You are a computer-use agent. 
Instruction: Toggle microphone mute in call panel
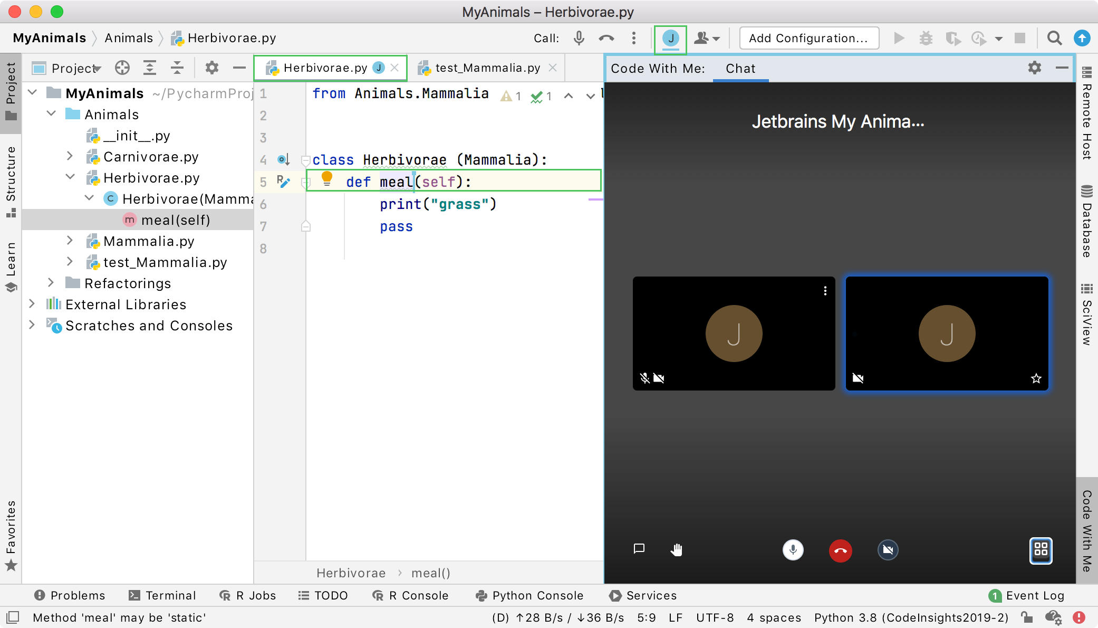[x=793, y=550]
